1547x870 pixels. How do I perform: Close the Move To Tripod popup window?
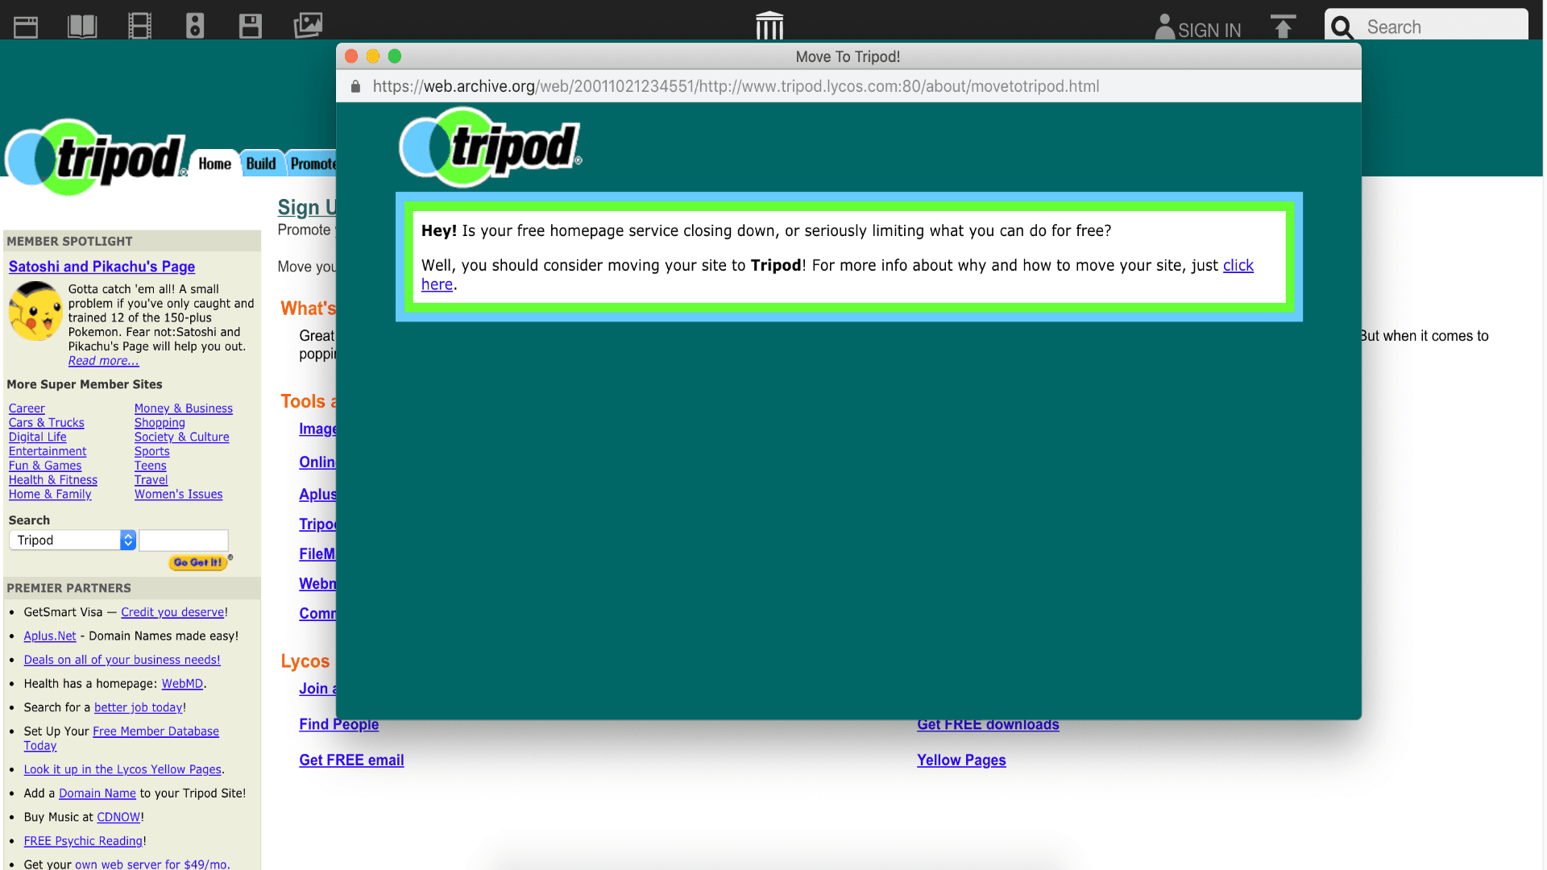[x=351, y=56]
